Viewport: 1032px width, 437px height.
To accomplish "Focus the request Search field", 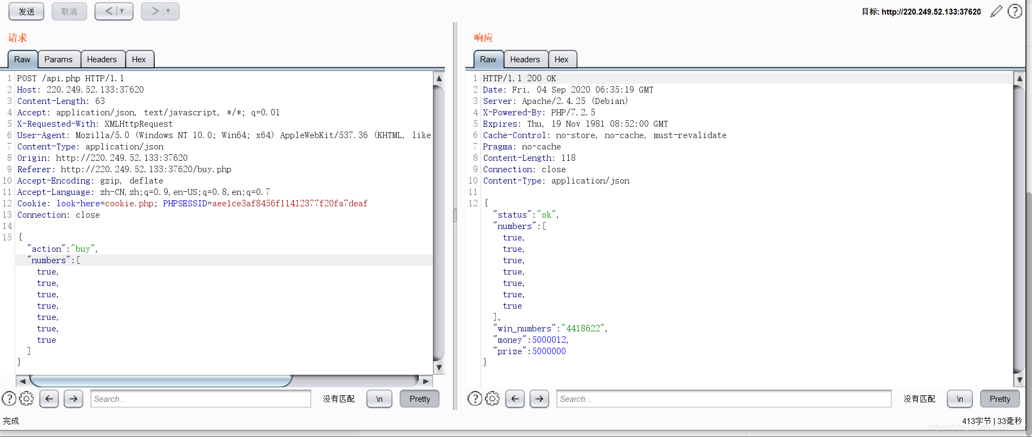I will click(201, 399).
